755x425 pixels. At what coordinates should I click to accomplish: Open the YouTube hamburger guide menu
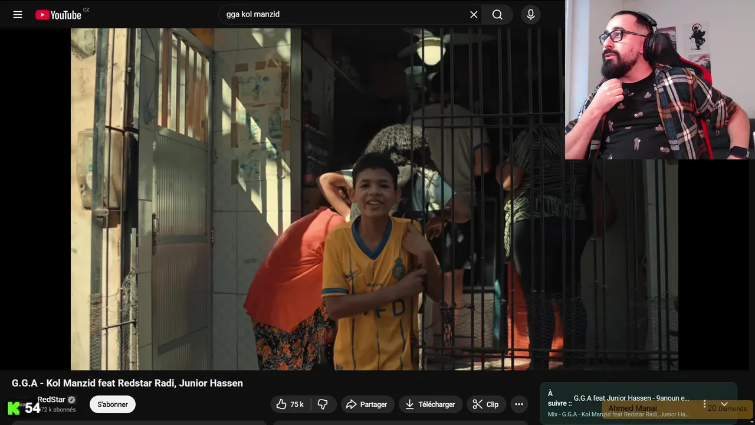[18, 15]
